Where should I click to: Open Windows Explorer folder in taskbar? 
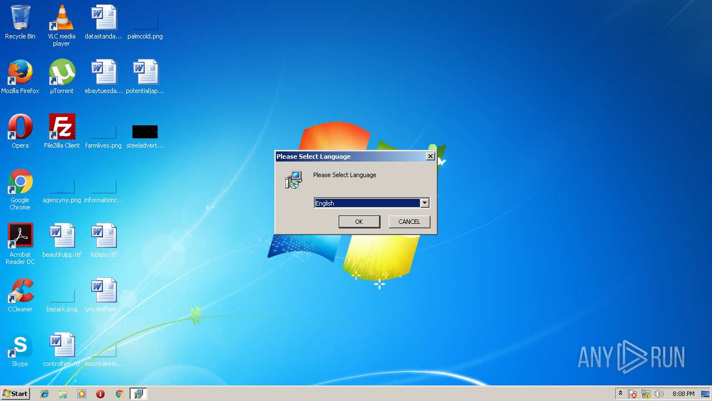[63, 394]
